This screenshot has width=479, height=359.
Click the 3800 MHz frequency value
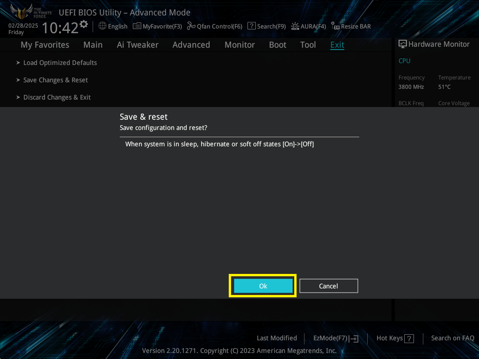tap(411, 87)
